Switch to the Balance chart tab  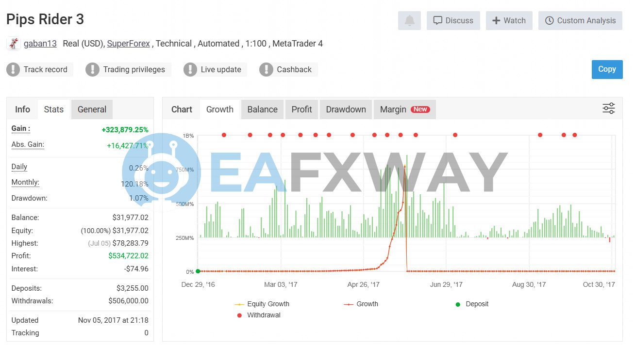click(x=263, y=110)
